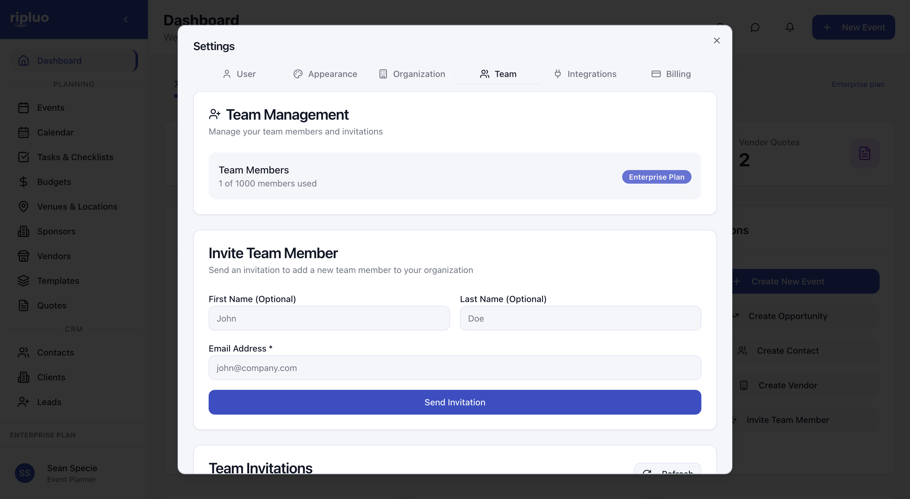Click the User tab person icon
This screenshot has height=499, width=910.
pyautogui.click(x=227, y=74)
